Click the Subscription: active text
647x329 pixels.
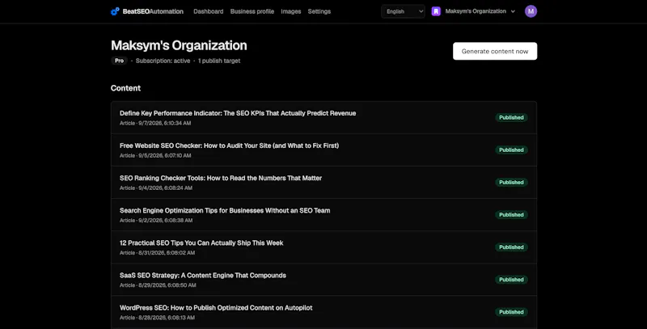click(163, 61)
